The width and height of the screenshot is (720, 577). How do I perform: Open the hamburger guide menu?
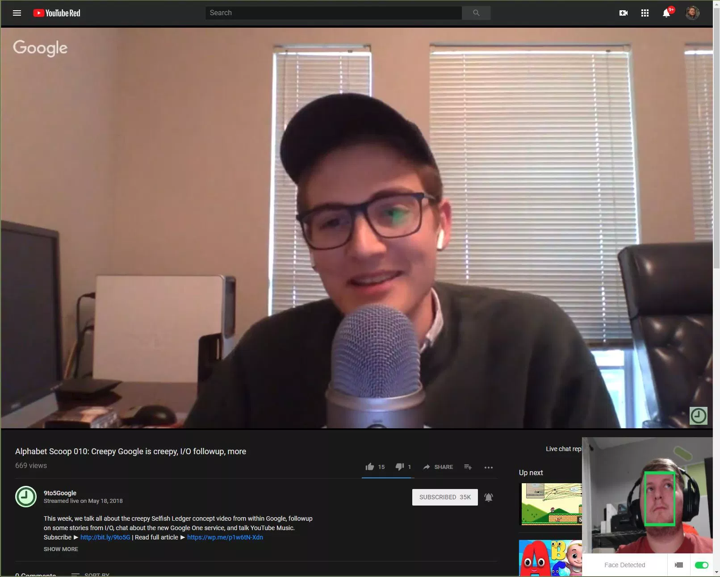tap(17, 13)
